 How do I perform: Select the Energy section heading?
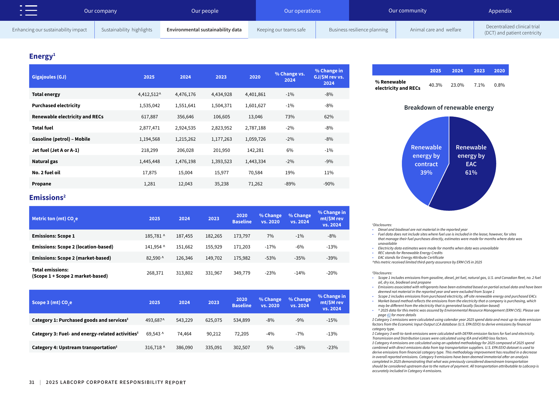pos(42,56)
